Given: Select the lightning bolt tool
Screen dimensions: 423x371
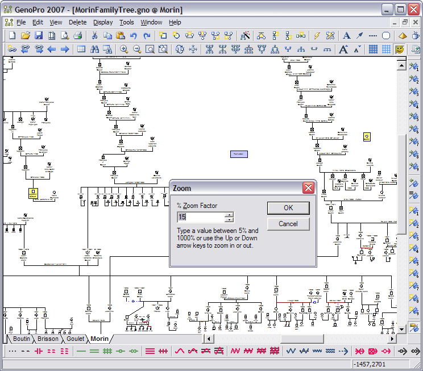Looking at the screenshot, I should point(317,35).
